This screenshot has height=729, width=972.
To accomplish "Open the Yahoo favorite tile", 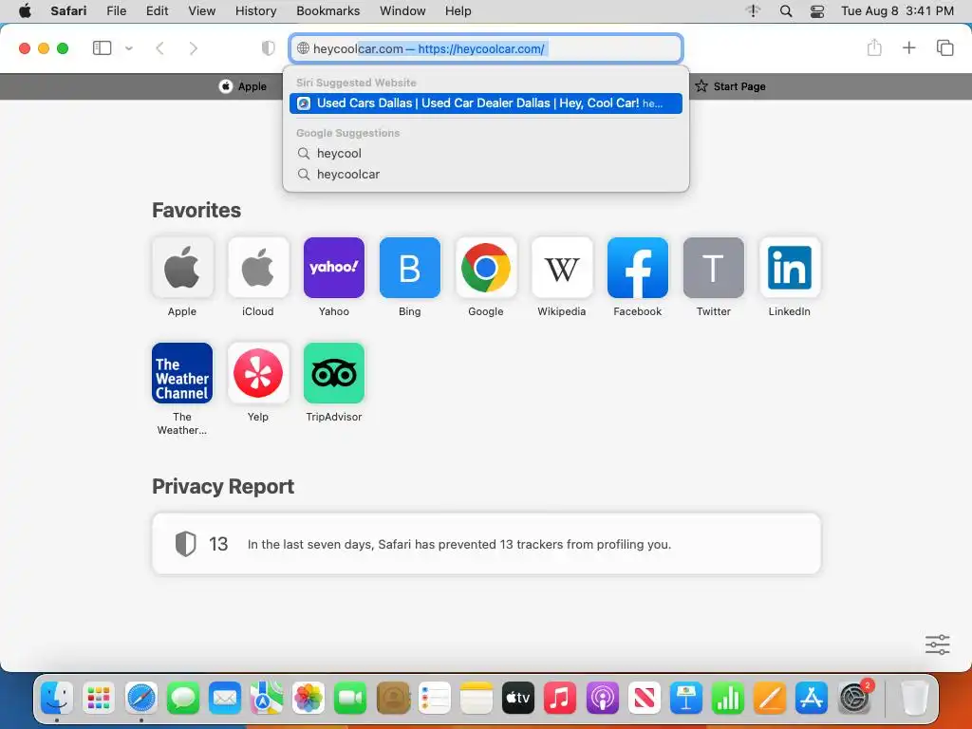I will coord(334,268).
